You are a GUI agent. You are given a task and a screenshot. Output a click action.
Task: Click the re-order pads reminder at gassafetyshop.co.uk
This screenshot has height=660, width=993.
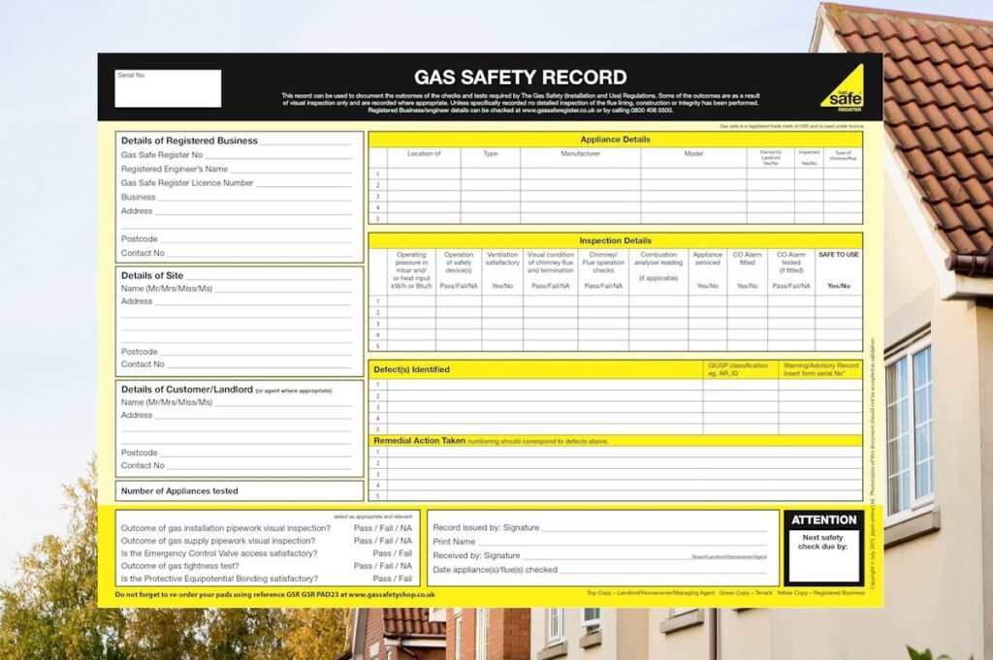pyautogui.click(x=274, y=595)
